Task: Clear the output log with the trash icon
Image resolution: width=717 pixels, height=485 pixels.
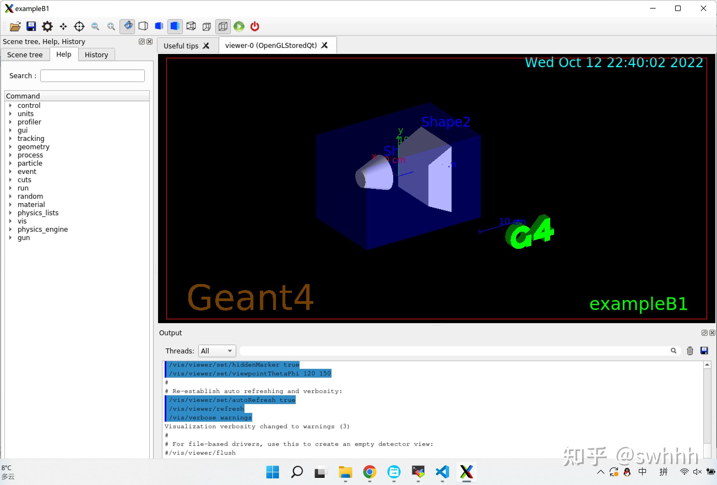Action: click(690, 351)
